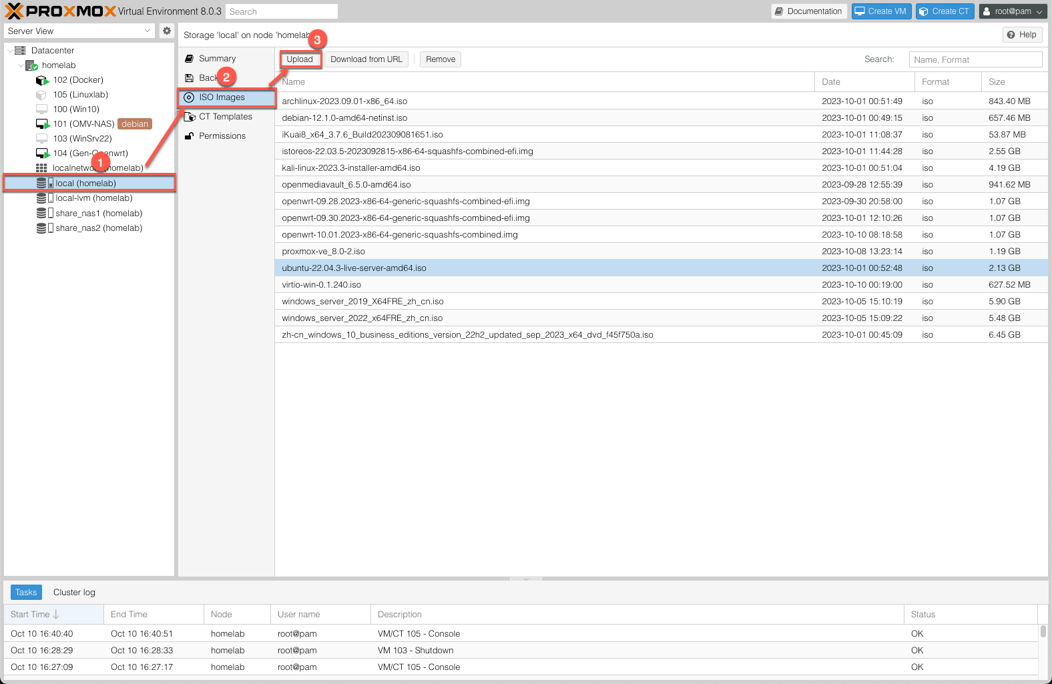The width and height of the screenshot is (1052, 684).
Task: Click the root@pam user icon
Action: coord(987,11)
